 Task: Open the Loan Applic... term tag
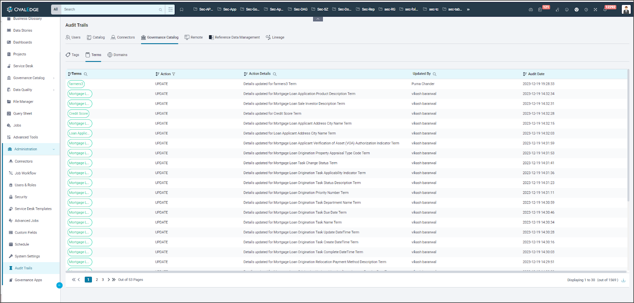[x=80, y=134]
